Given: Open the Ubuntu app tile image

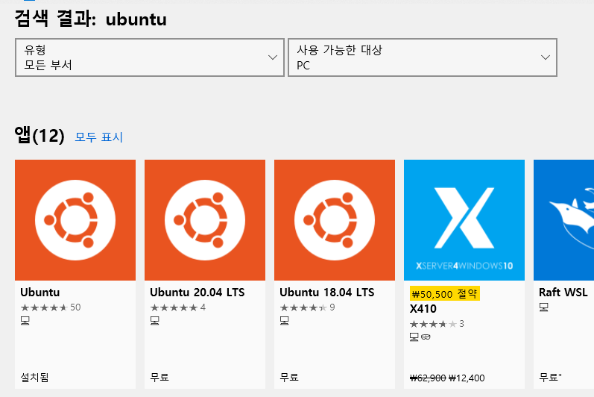Looking at the screenshot, I should click(x=75, y=220).
